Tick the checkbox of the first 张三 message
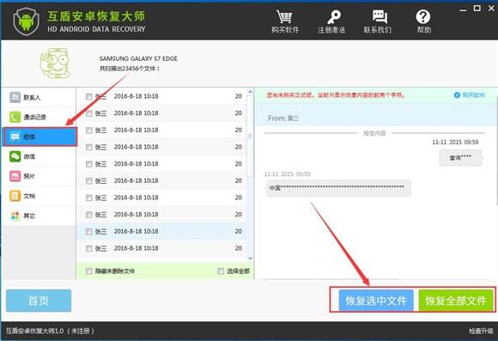 pos(89,96)
